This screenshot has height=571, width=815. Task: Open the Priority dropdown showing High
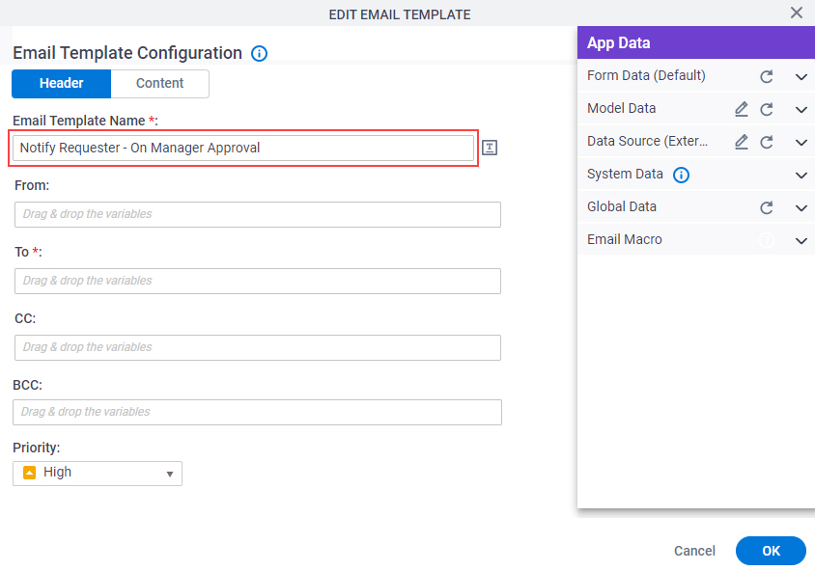point(98,474)
